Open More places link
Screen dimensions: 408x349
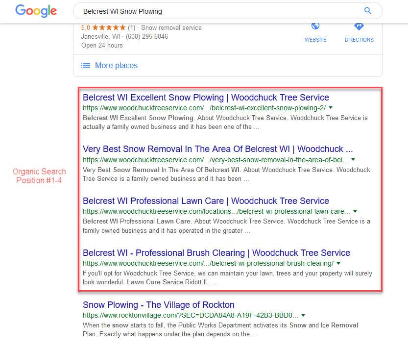[x=116, y=65]
